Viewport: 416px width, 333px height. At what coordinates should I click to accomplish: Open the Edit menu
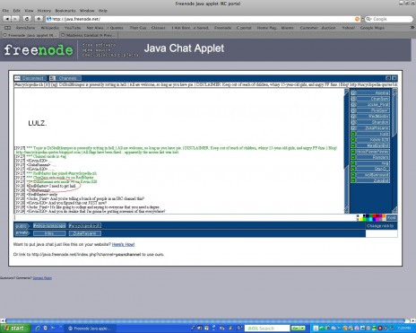(x=16, y=11)
